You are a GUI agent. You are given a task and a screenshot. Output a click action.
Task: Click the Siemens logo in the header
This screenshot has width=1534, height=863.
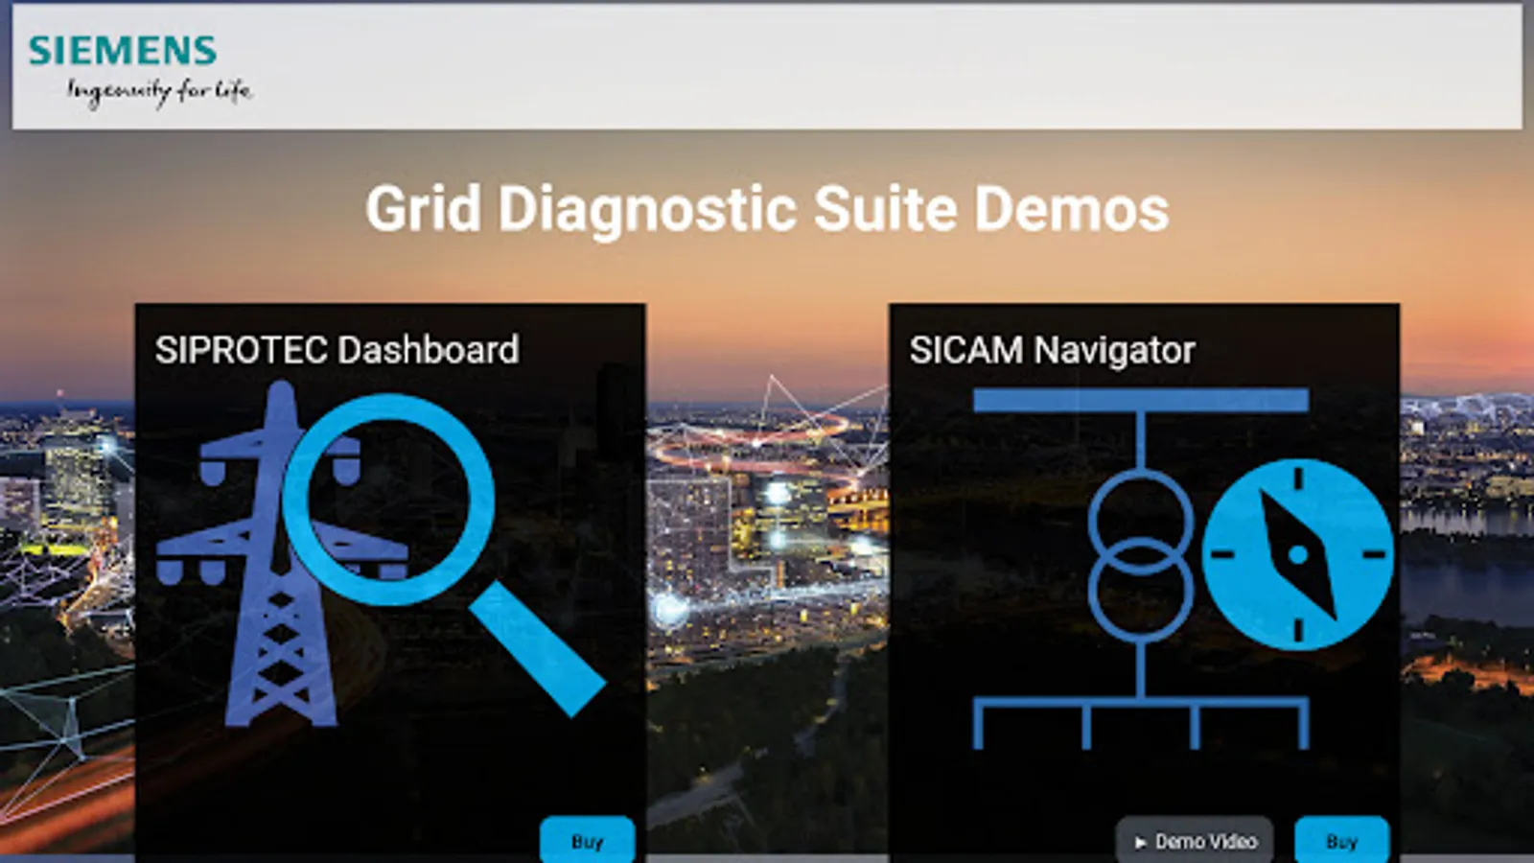123,51
